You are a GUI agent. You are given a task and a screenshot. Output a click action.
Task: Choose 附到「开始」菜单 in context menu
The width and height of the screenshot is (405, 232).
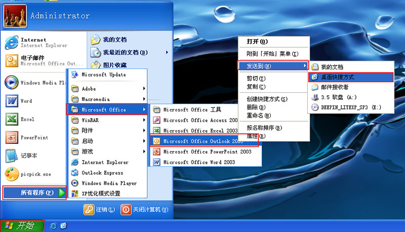coord(273,54)
